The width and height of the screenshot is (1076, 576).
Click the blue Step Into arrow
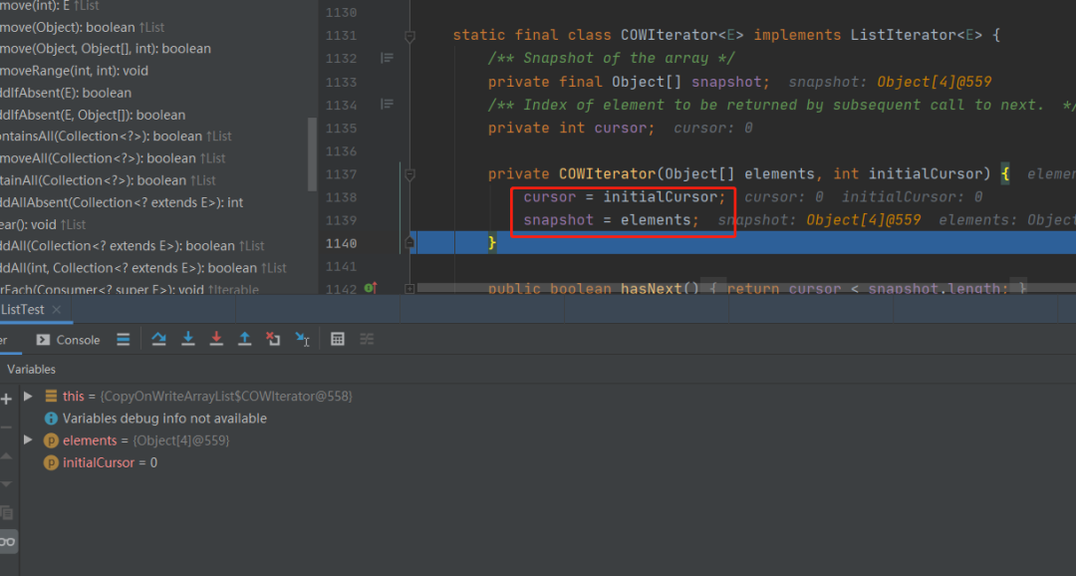(187, 339)
